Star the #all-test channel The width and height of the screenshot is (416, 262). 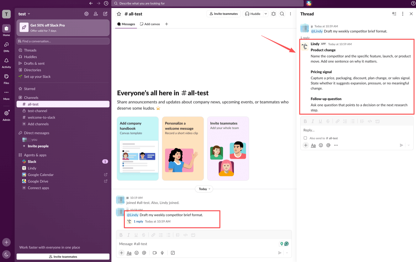[x=119, y=14]
